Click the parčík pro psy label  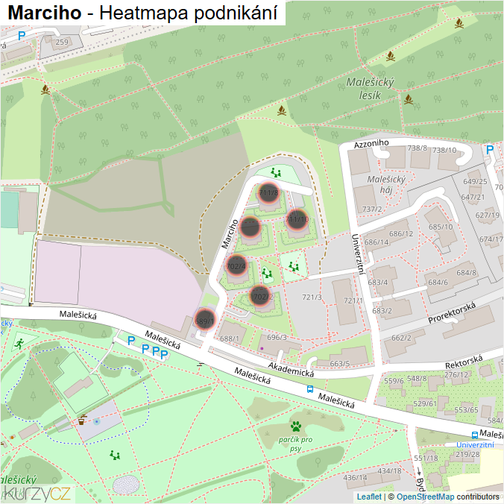[295, 444]
